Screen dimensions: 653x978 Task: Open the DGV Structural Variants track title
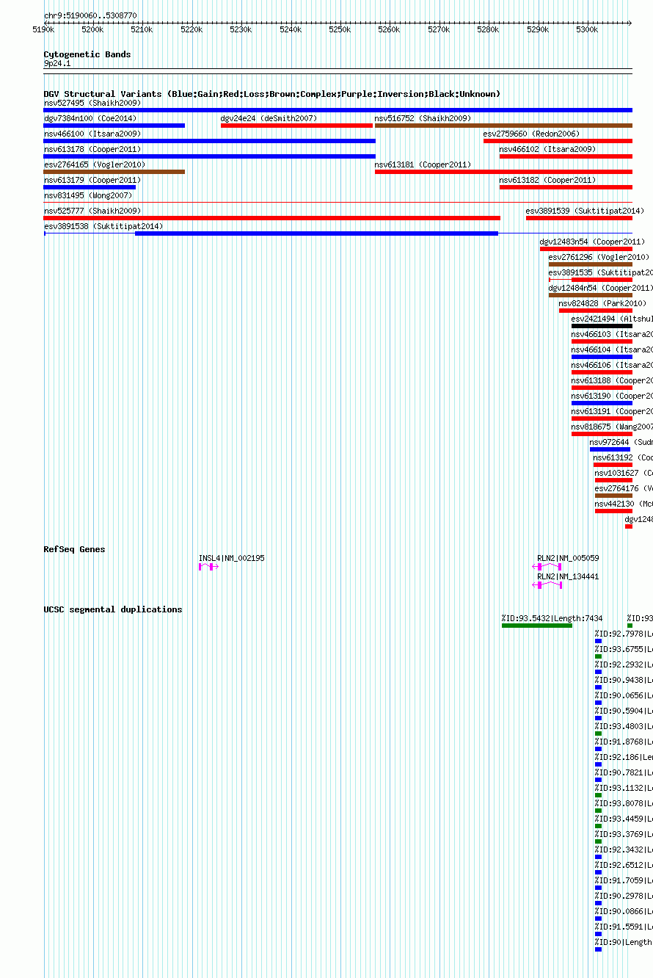click(x=272, y=94)
